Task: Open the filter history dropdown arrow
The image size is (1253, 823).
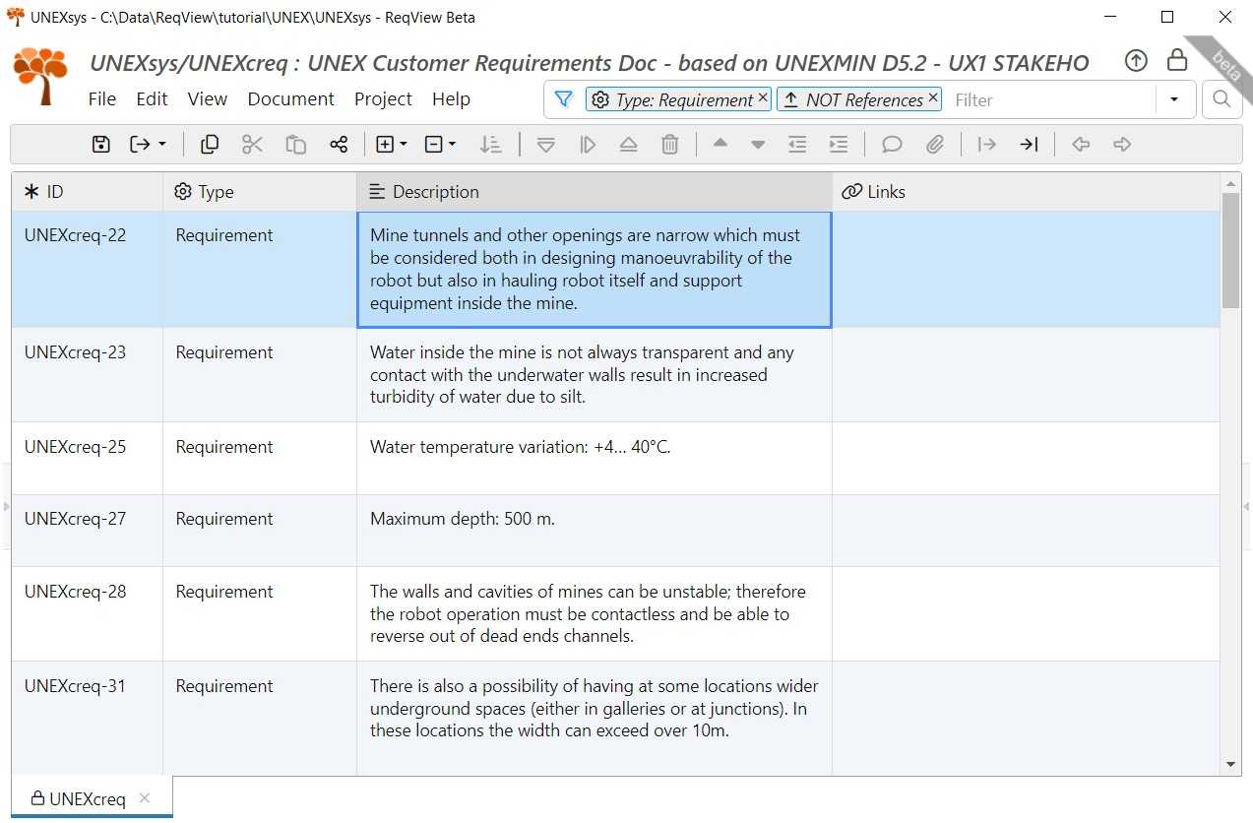Action: click(x=1174, y=99)
